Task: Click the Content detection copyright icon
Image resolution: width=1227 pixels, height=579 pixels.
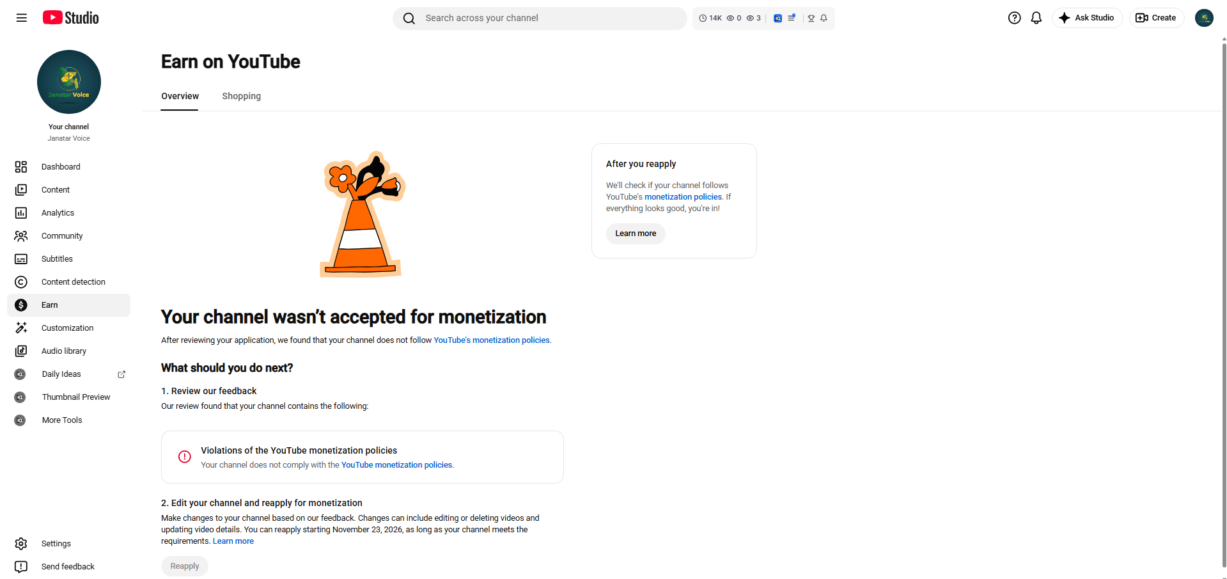Action: [21, 282]
